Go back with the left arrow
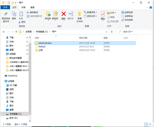This screenshot has width=154, height=127. [4, 32]
